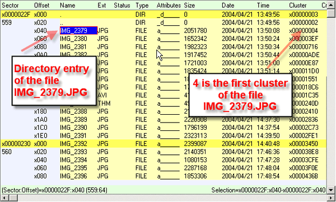Click size value 2051780

[x=195, y=31]
